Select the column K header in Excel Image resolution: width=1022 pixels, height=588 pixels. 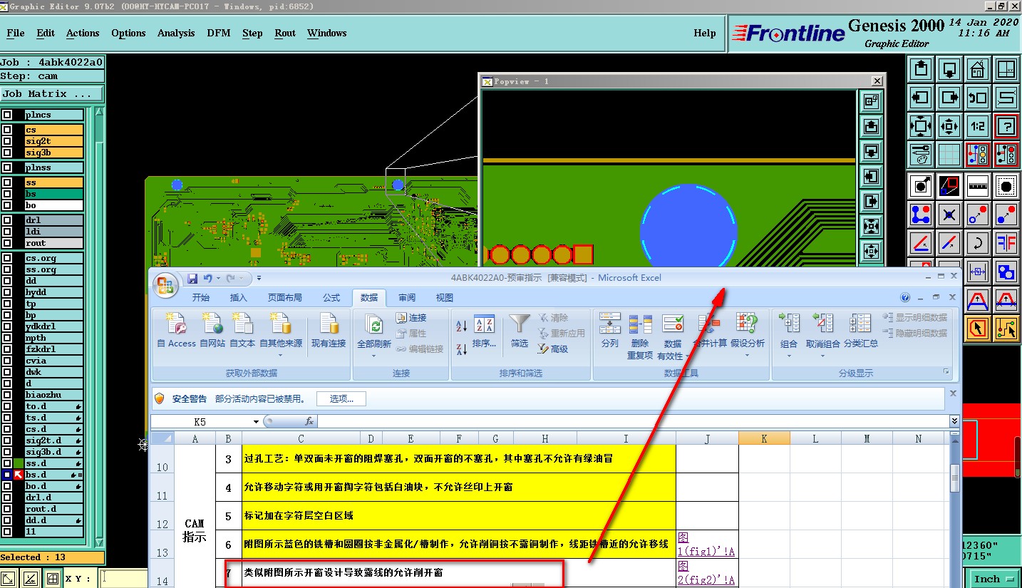(x=764, y=439)
